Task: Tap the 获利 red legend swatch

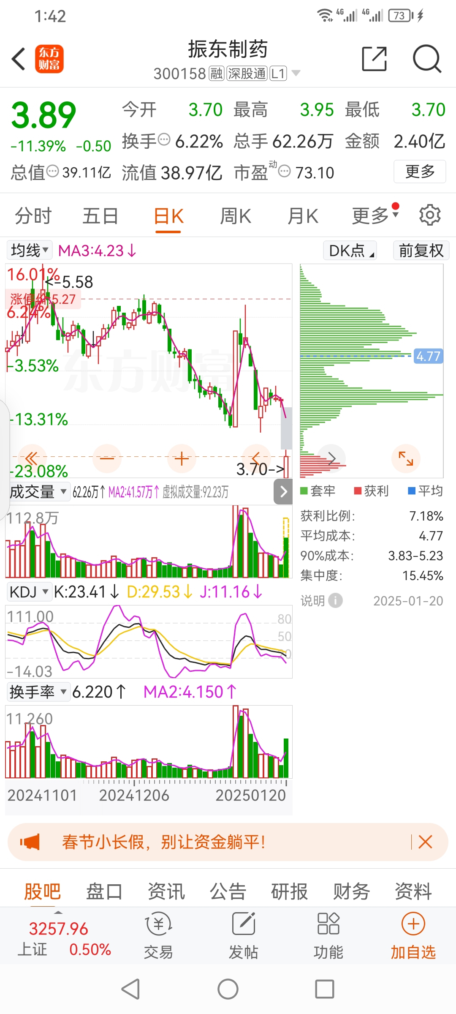Action: click(x=358, y=491)
